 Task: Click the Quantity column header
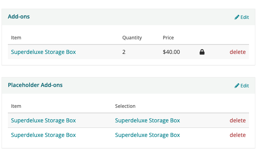click(132, 38)
